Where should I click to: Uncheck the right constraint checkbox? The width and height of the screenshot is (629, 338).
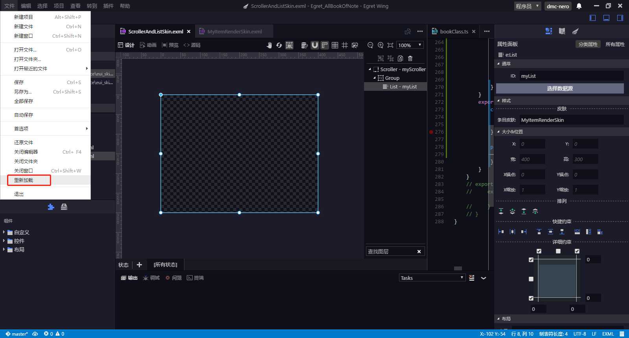(577, 251)
